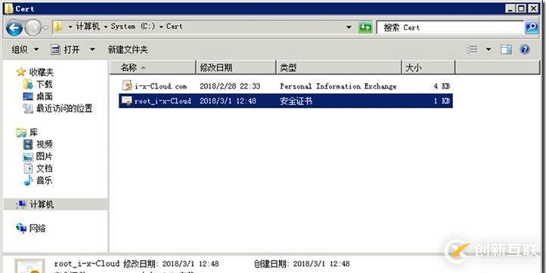Select 网络 in the navigation pane
Image resolution: width=546 pixels, height=273 pixels.
[x=37, y=228]
